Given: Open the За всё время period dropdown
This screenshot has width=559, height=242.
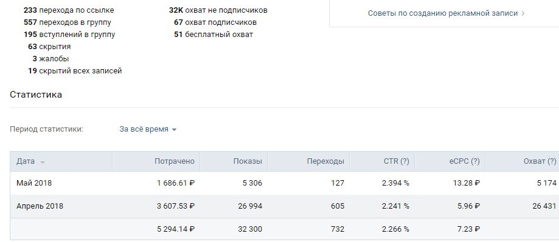Looking at the screenshot, I should [148, 129].
